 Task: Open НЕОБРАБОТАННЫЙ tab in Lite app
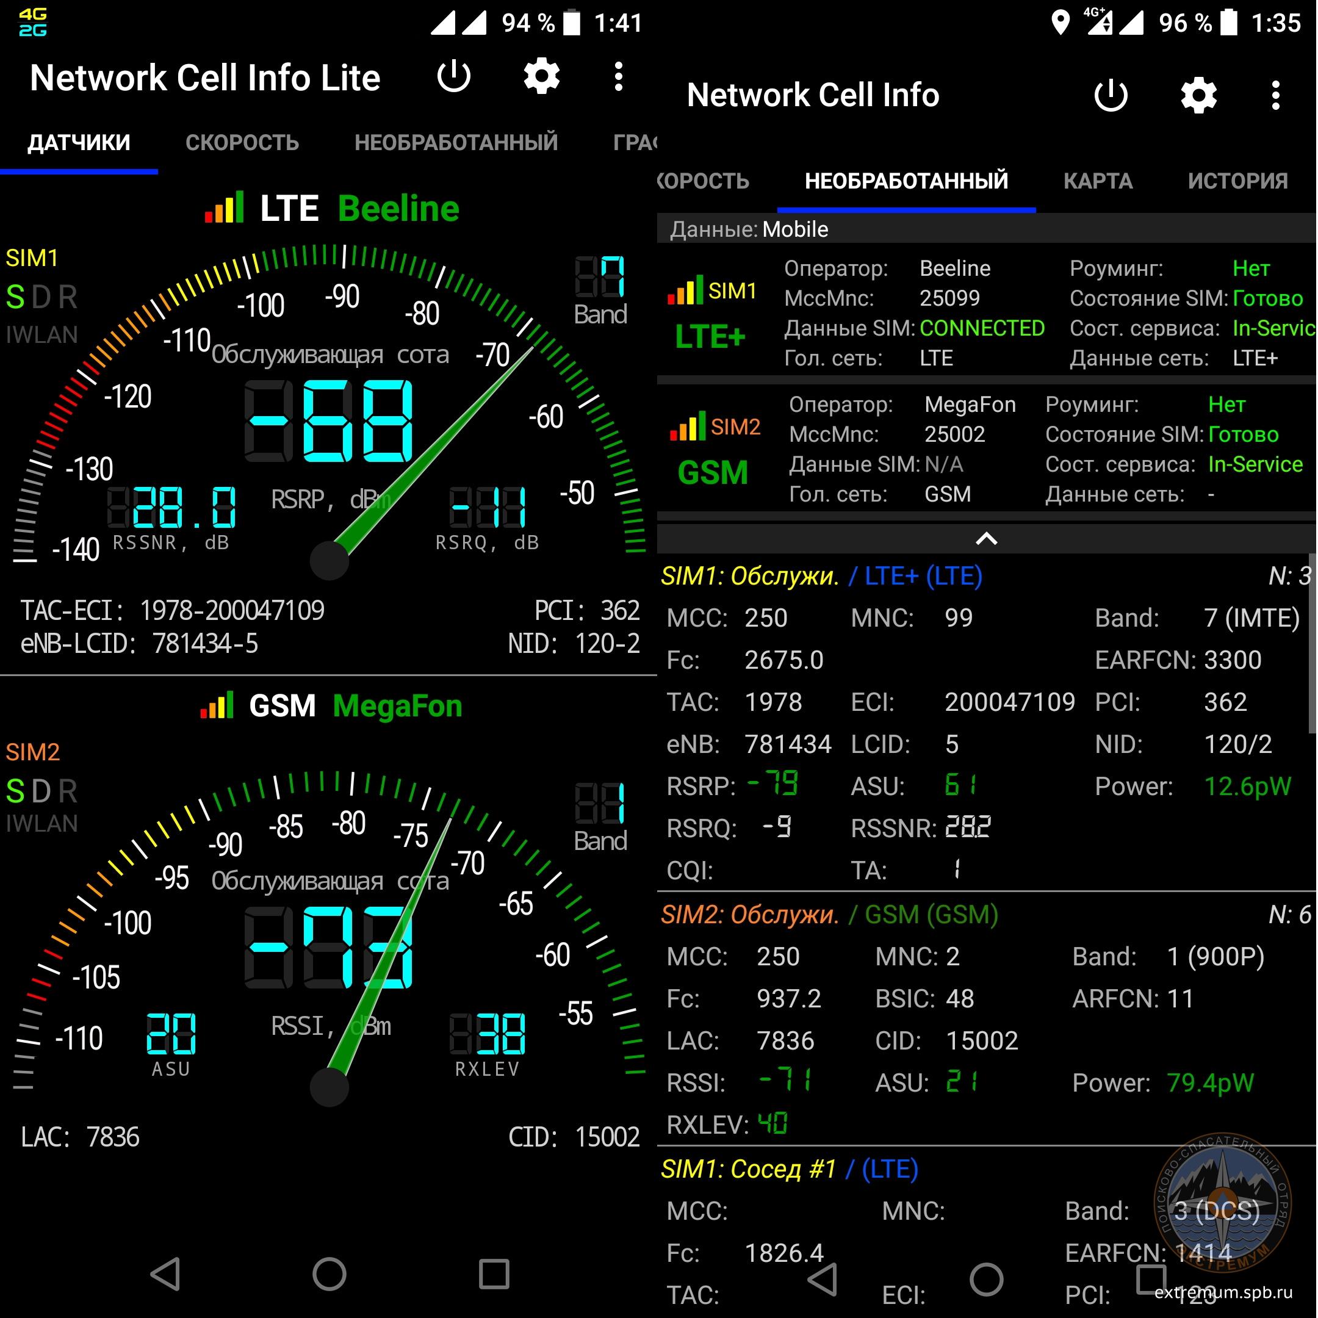point(456,142)
